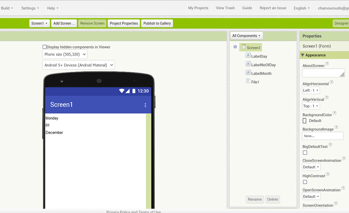Viewport: 349px width, 213px height.
Task: Click the File1 component icon
Action: (x=248, y=81)
